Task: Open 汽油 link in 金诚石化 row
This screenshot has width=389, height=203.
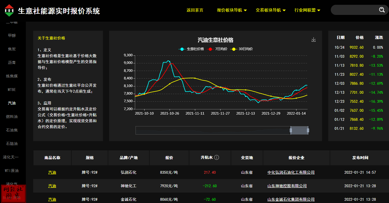Action: coord(52,199)
